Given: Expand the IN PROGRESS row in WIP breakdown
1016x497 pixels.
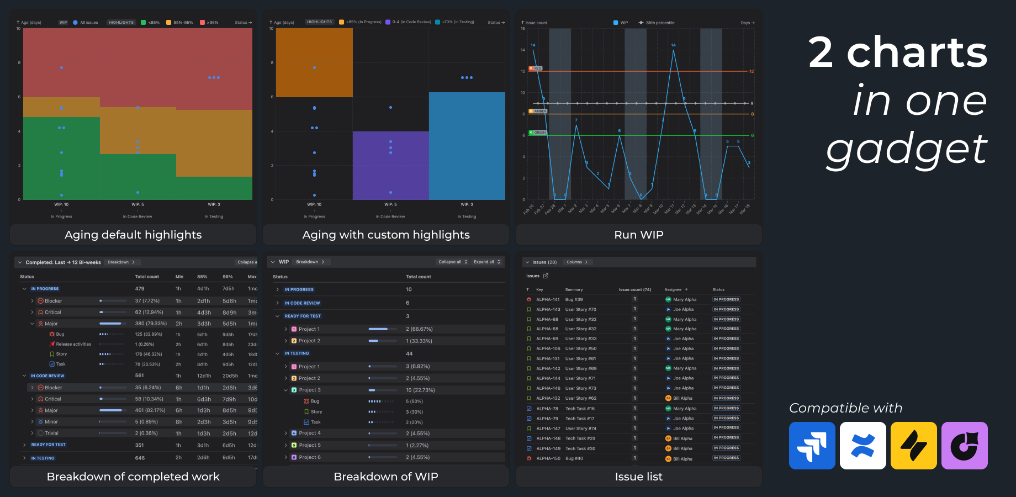Looking at the screenshot, I should tap(278, 289).
